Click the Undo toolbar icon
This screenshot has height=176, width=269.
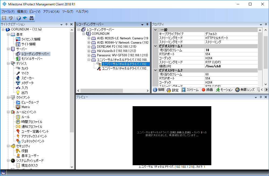click(11, 18)
